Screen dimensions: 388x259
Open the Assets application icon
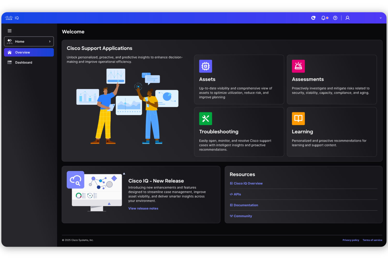[x=205, y=66]
